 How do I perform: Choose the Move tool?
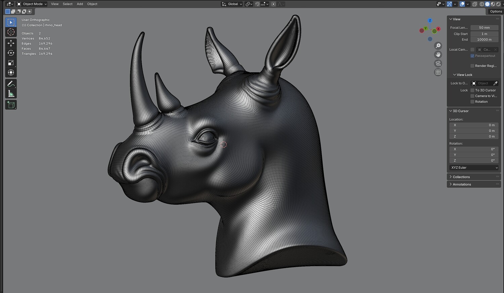[11, 43]
